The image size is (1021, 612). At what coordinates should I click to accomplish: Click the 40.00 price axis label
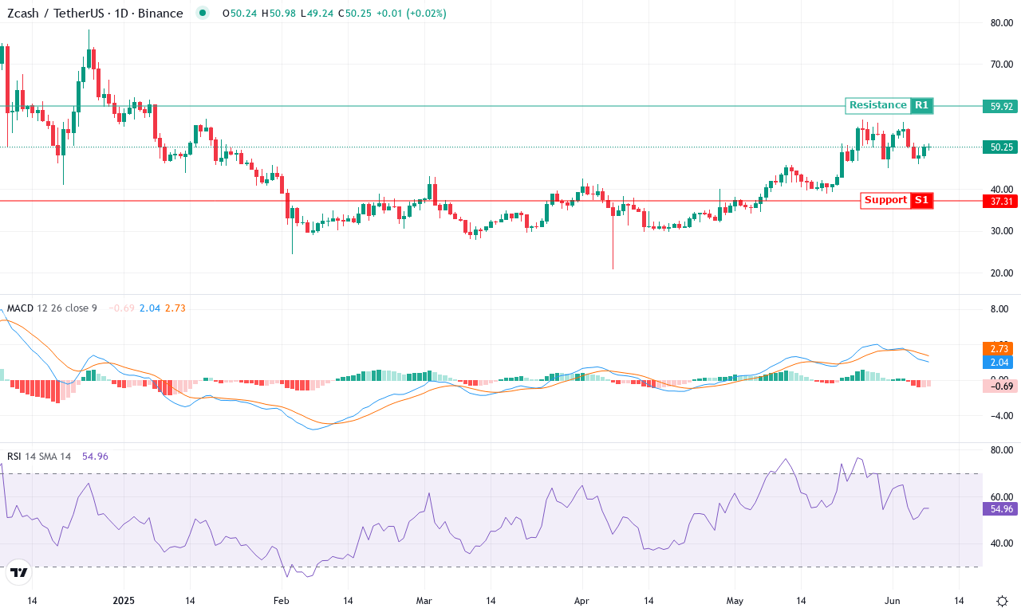1001,190
